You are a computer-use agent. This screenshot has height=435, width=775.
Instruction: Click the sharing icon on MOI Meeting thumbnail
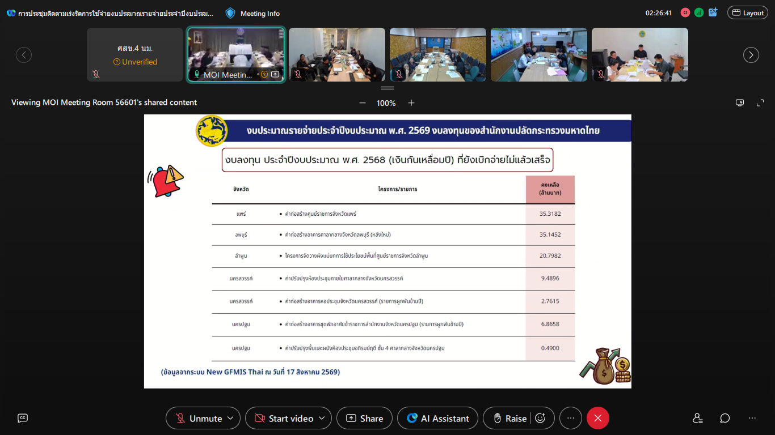[275, 74]
